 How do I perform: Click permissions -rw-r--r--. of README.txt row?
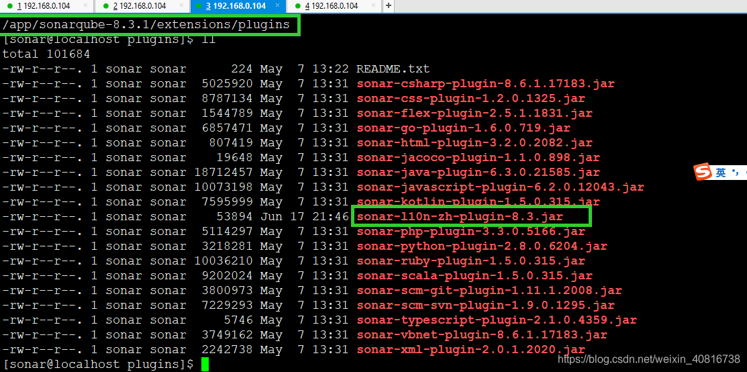pyautogui.click(x=42, y=68)
